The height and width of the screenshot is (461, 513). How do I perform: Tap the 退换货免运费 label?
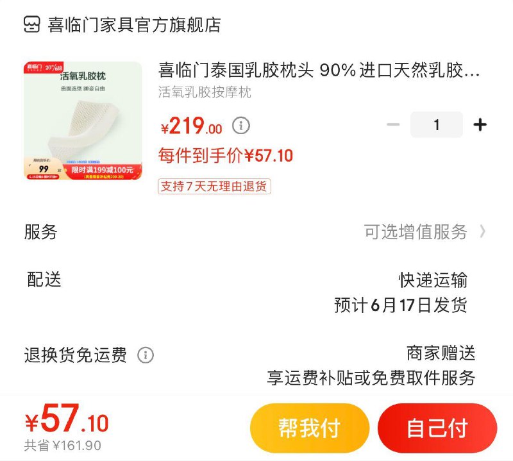coord(75,355)
